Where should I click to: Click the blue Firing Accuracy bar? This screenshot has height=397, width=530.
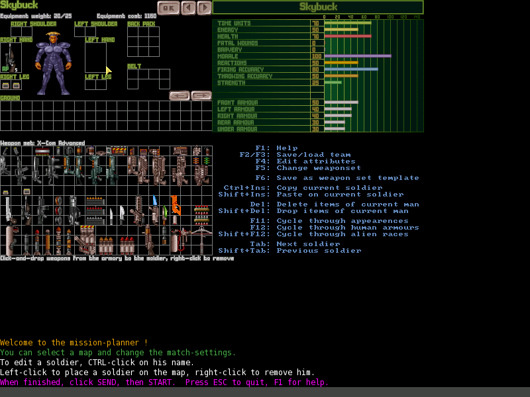pos(351,69)
